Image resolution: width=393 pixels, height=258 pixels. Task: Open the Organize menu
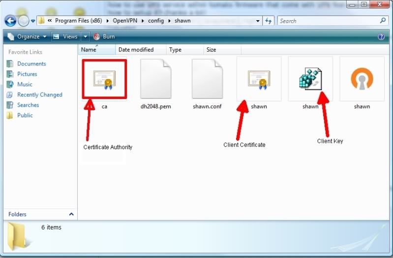[27, 36]
